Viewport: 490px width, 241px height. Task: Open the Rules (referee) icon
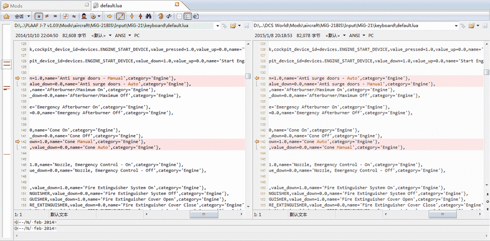click(x=84, y=16)
